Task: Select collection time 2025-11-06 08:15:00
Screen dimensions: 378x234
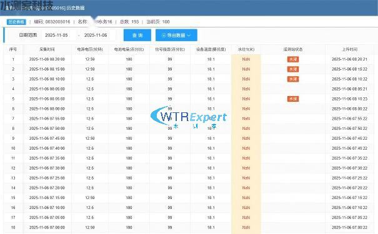Action: [47, 69]
